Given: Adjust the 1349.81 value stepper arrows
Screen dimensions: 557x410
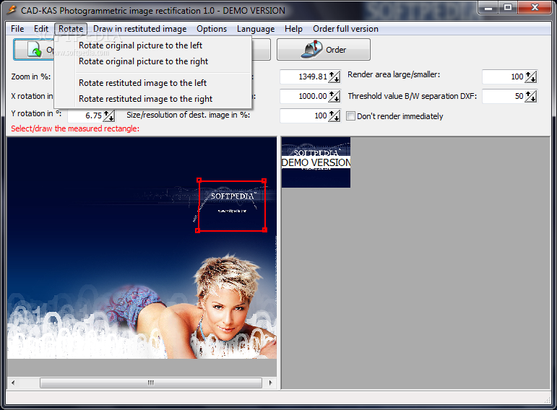Looking at the screenshot, I should [x=334, y=77].
